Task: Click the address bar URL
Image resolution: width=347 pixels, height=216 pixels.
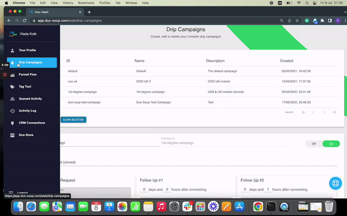Action: [69, 21]
